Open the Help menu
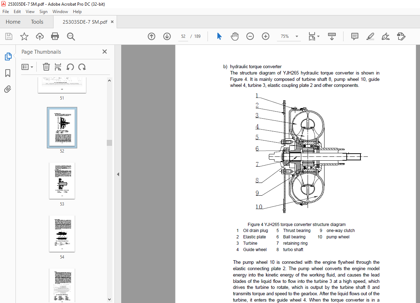 click(77, 12)
